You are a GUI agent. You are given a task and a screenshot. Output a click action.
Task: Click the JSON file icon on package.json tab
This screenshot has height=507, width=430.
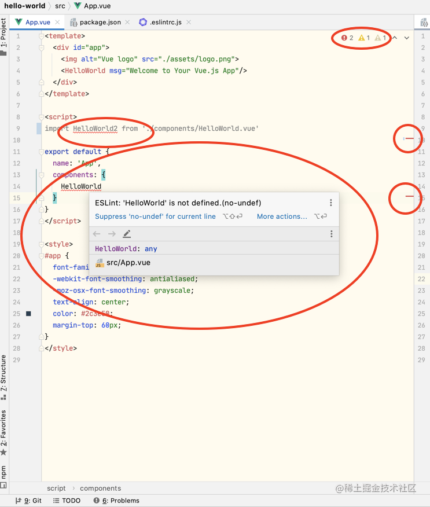73,22
